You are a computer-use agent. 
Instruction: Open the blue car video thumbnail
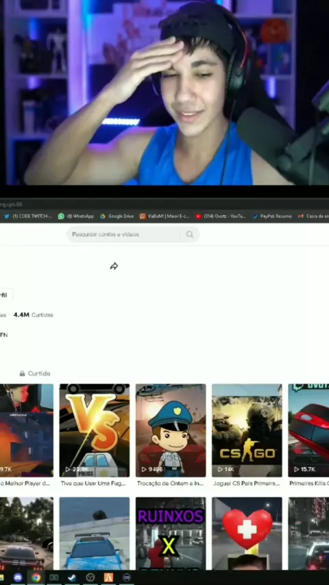pos(95,533)
